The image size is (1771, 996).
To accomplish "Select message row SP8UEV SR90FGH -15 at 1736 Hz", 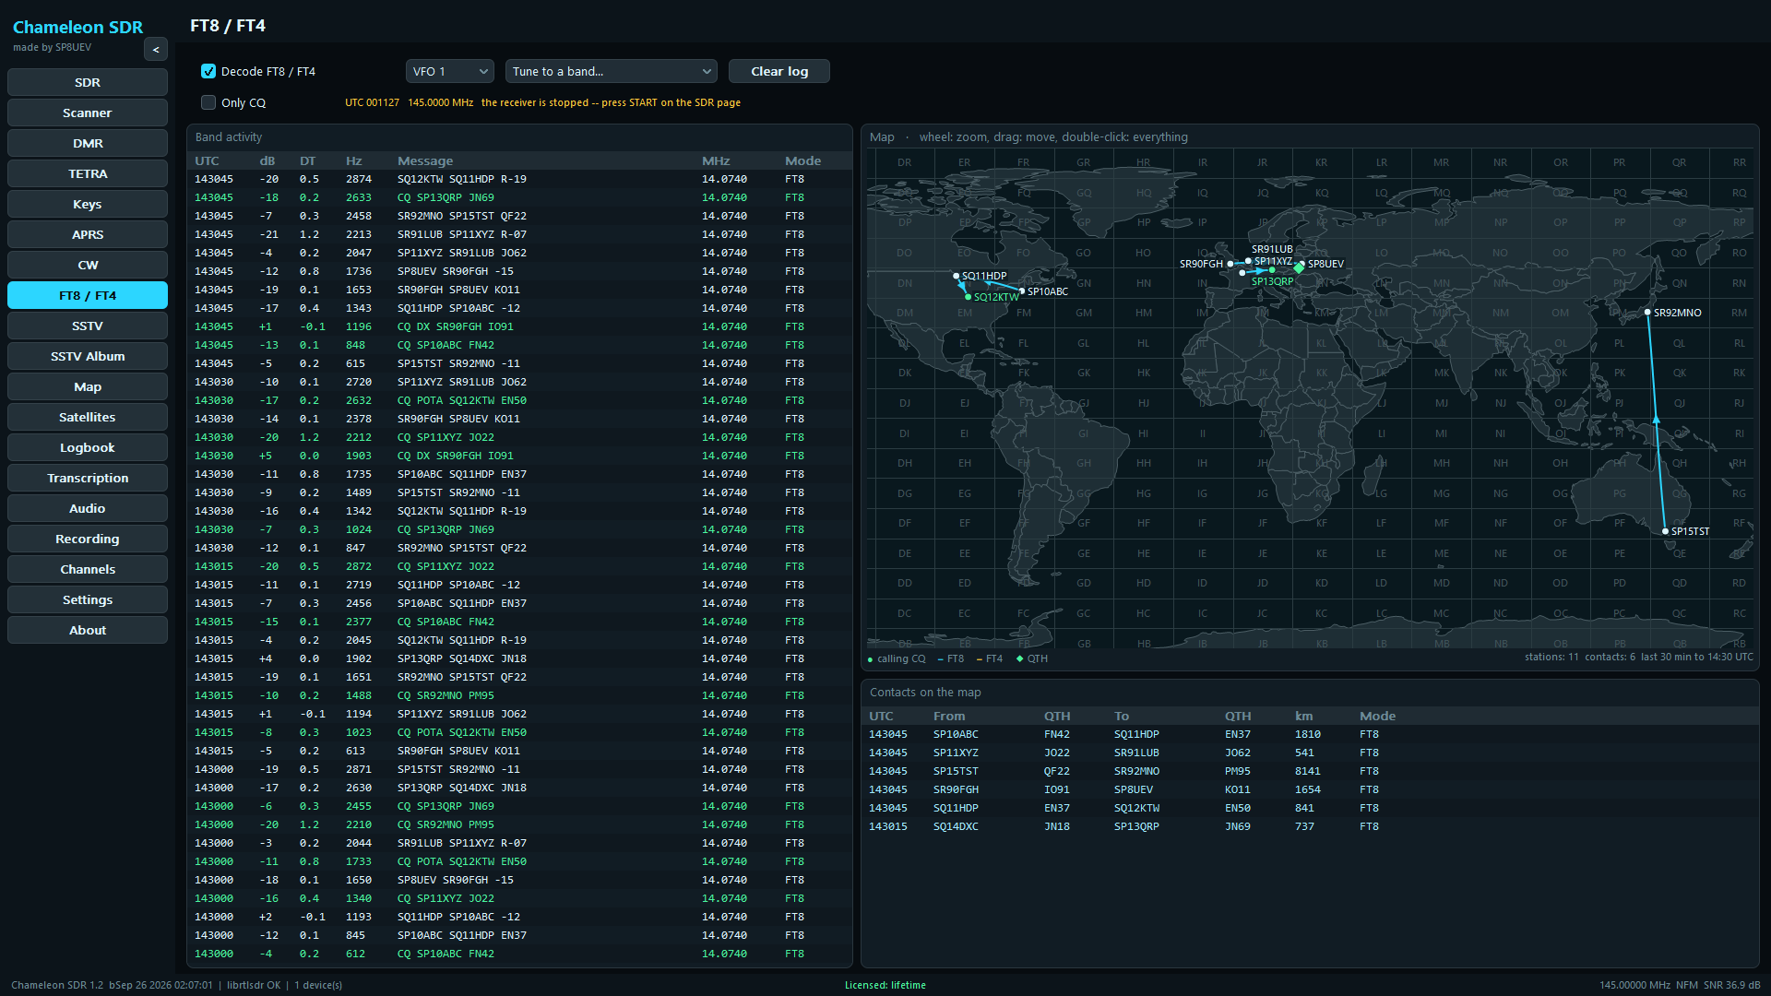I will click(x=519, y=271).
